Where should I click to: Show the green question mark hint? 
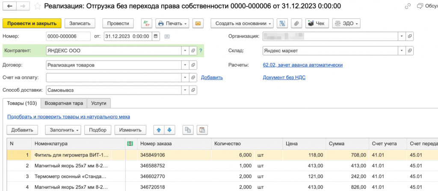pos(201,51)
